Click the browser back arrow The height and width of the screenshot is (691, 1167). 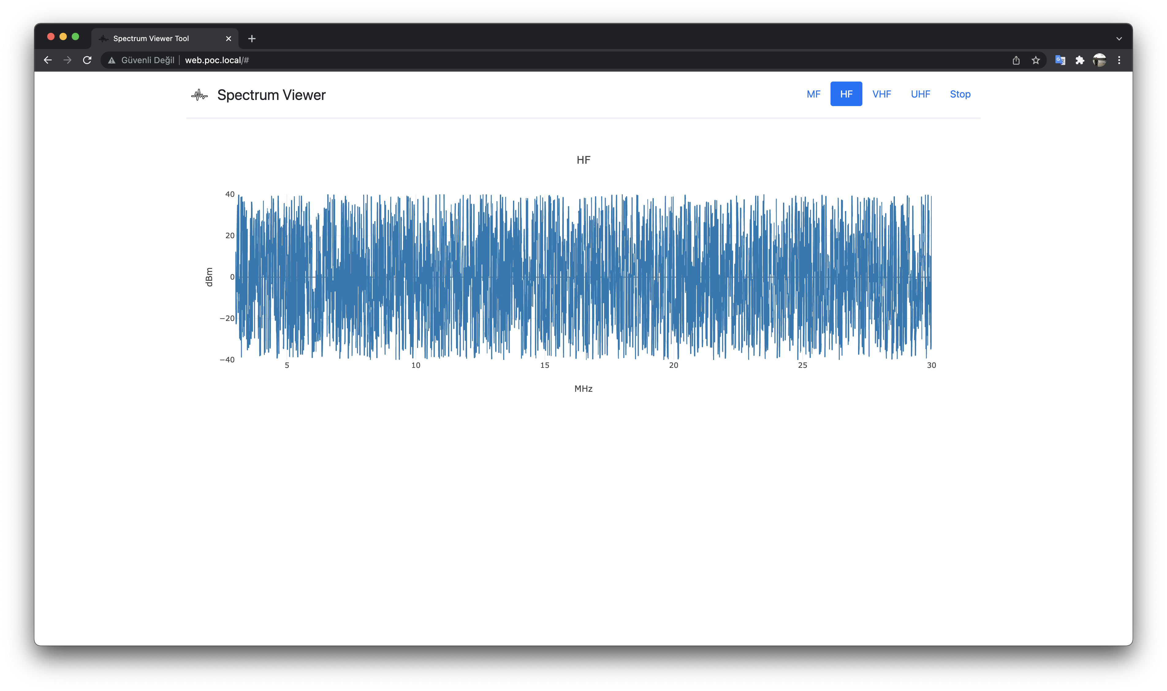click(48, 60)
